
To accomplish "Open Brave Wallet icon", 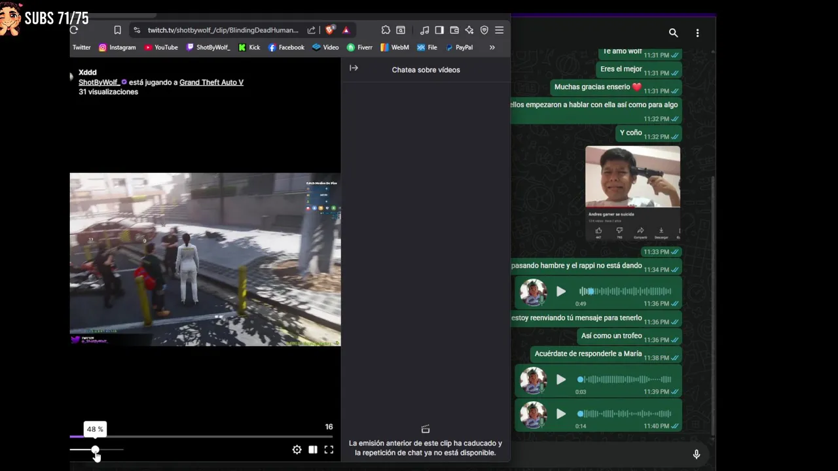I will 454,30.
